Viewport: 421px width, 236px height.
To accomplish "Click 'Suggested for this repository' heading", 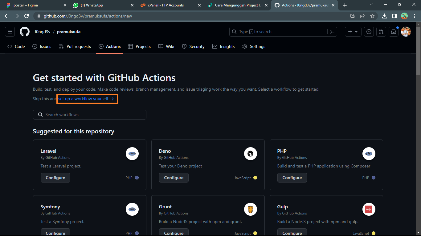I will coord(74,131).
